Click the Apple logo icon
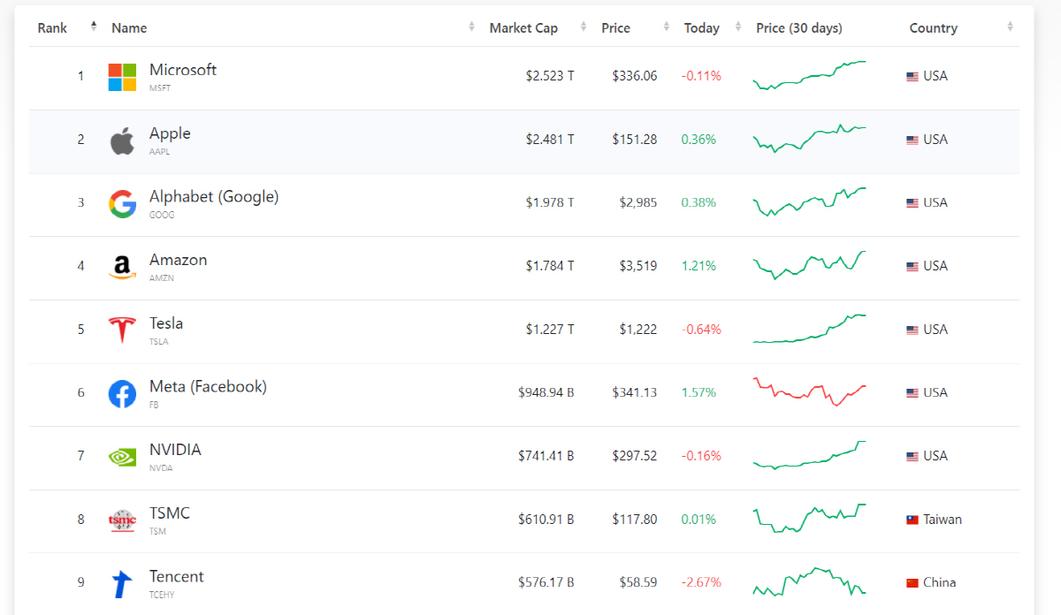Screen dimensions: 1061x615 (122, 140)
